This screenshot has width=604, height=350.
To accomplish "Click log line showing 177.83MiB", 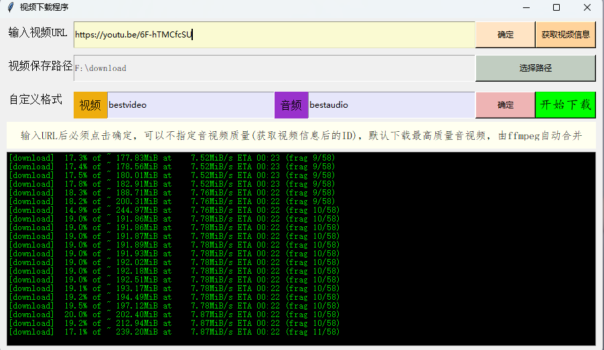I will coord(172,158).
